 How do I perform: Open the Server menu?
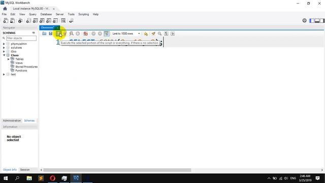tap(60, 14)
